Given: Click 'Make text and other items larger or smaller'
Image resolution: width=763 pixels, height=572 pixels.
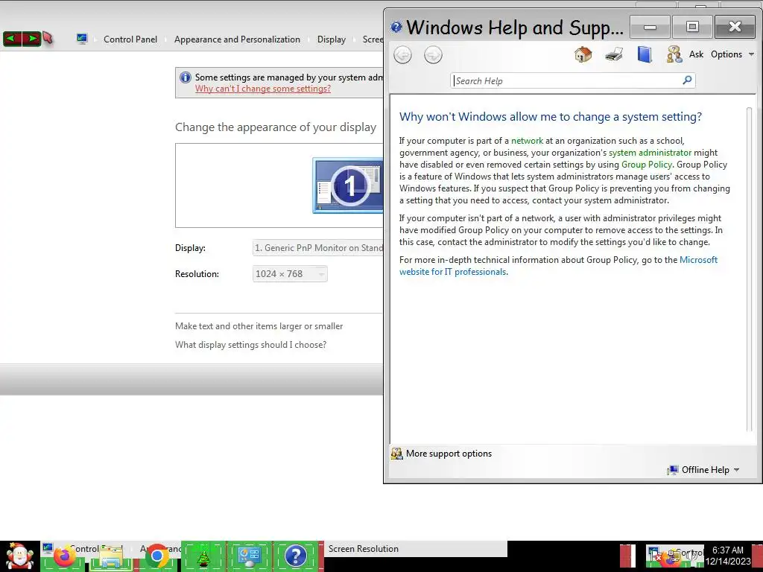Looking at the screenshot, I should [x=259, y=326].
